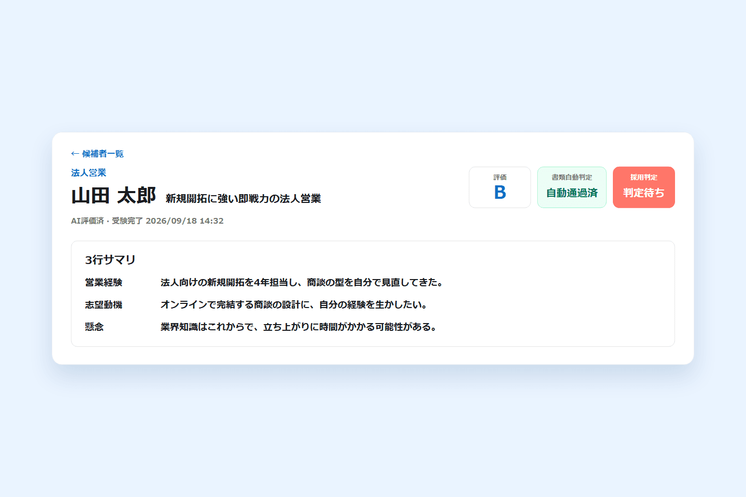Click the 志望動機 row label

point(104,305)
